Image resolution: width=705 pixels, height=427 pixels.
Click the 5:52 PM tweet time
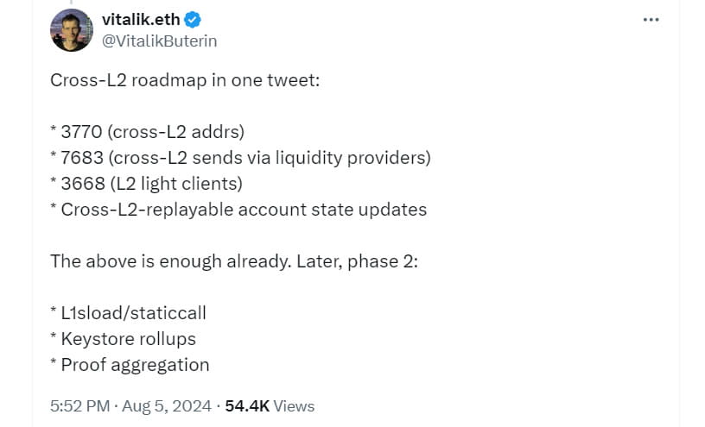[x=81, y=405]
